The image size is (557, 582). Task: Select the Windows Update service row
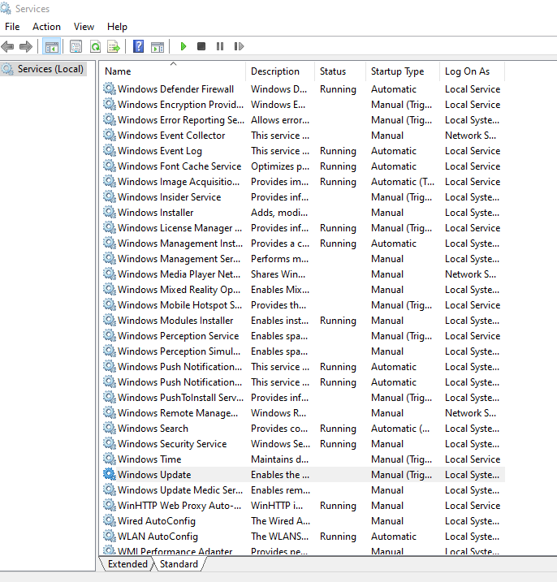pyautogui.click(x=304, y=474)
